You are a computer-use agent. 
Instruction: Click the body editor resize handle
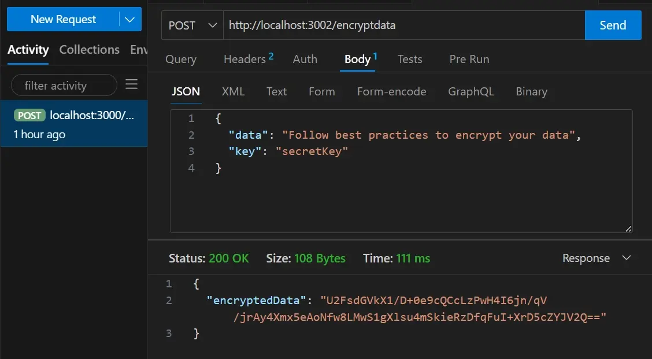(x=628, y=228)
